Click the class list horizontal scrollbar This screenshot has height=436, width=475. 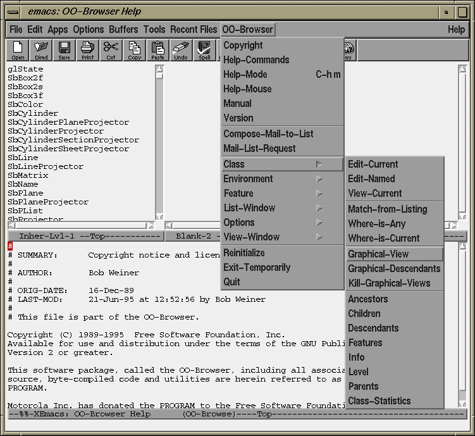coord(81,226)
